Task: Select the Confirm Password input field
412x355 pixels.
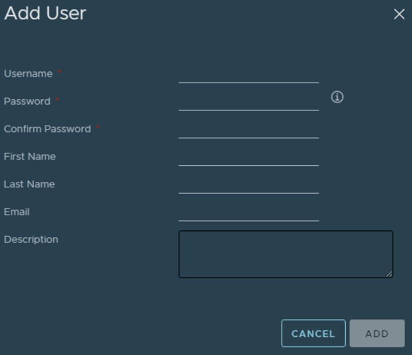Action: (x=248, y=130)
